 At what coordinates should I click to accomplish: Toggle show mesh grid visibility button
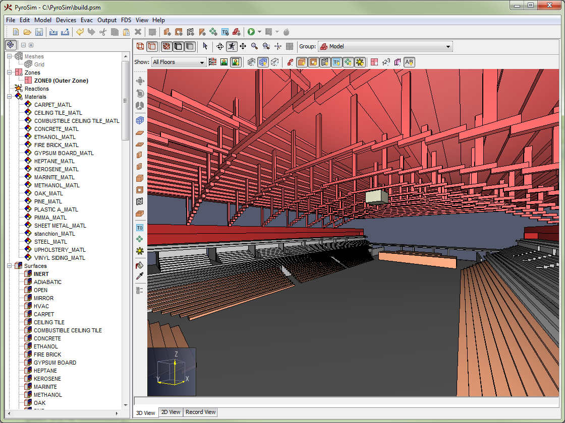pyautogui.click(x=263, y=62)
